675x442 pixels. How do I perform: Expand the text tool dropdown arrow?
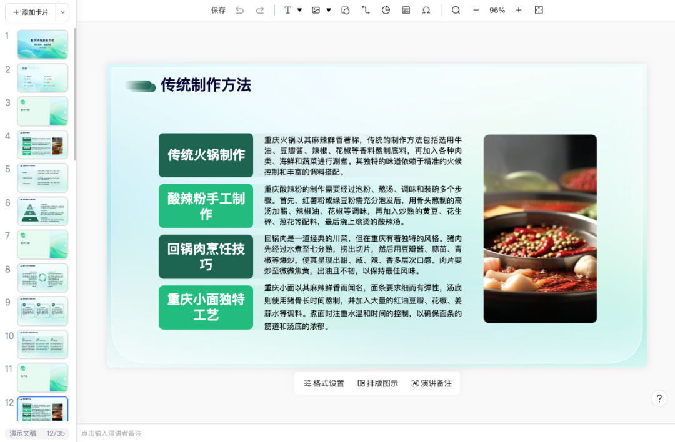(299, 10)
